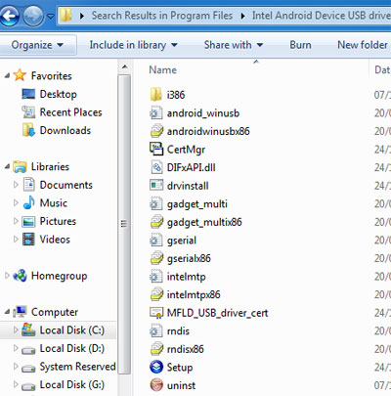Click the 'Intel Android Device USB driver' breadcrumb
The height and width of the screenshot is (396, 391).
point(322,16)
